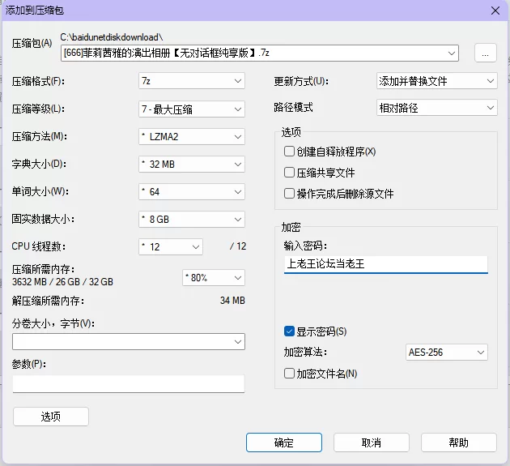The width and height of the screenshot is (510, 466).
Task: Click the 输入密码 password field
Action: pos(385,263)
